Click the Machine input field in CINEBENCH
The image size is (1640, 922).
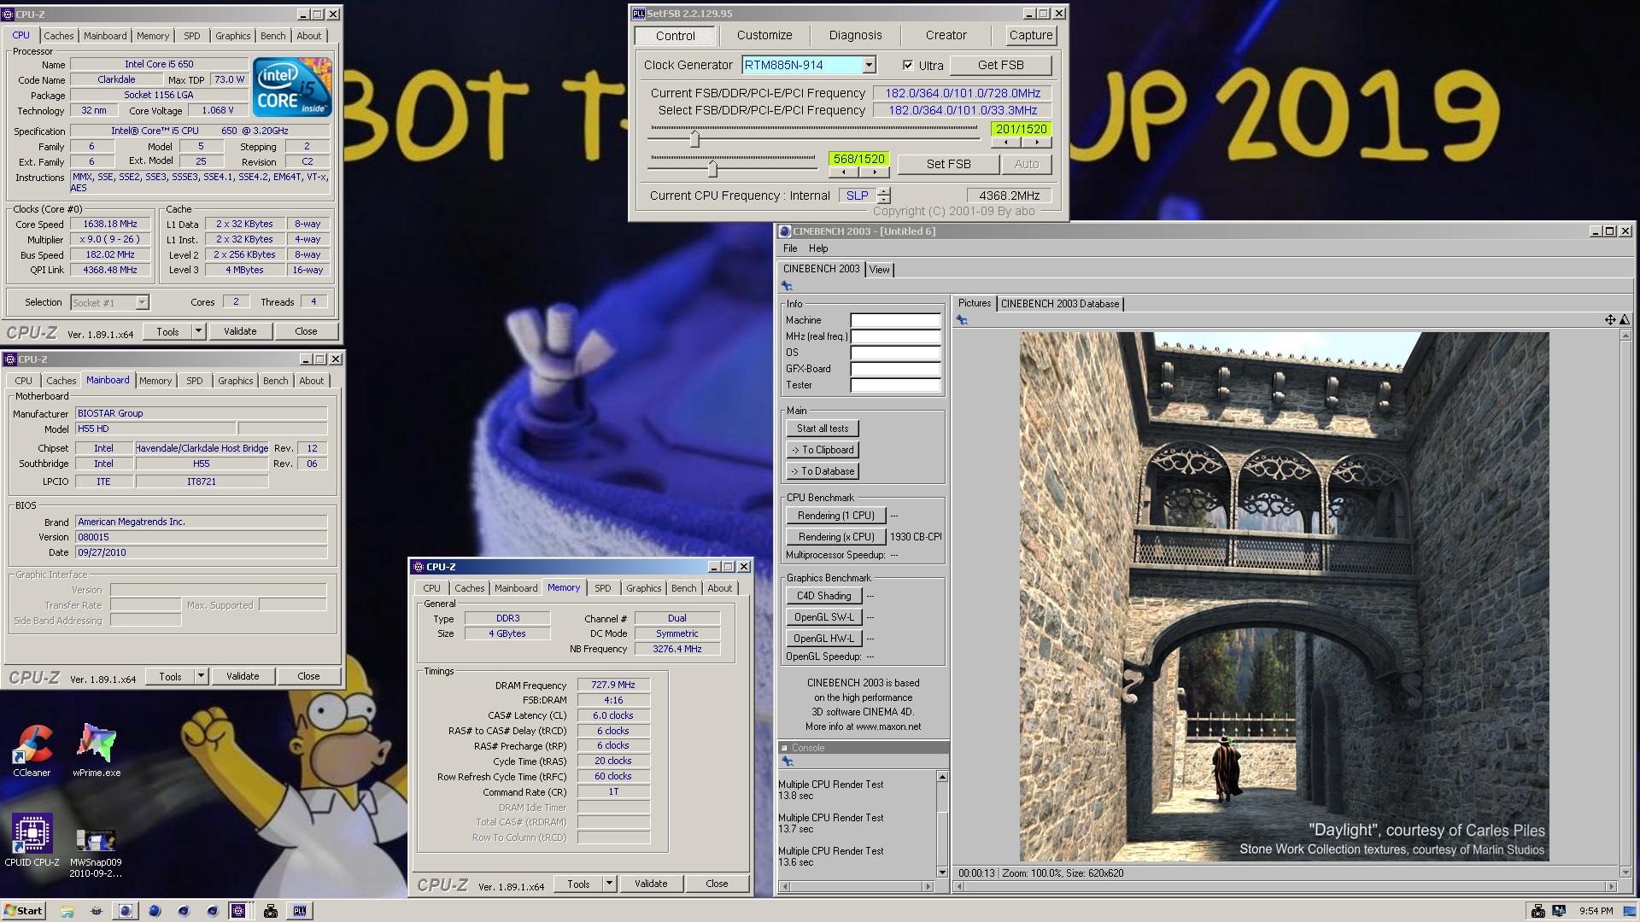895,321
